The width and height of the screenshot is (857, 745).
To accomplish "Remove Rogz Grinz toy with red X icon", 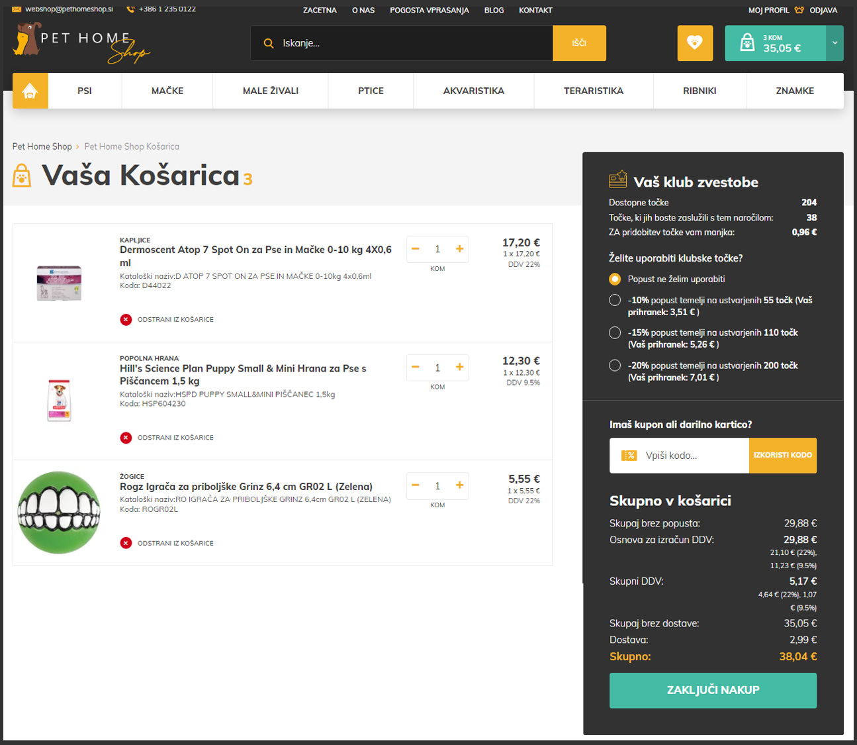I will pyautogui.click(x=126, y=543).
